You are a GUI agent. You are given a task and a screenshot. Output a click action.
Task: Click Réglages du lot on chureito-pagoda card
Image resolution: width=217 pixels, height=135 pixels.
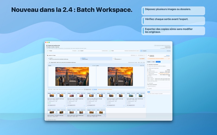pyautogui.click(x=71, y=105)
